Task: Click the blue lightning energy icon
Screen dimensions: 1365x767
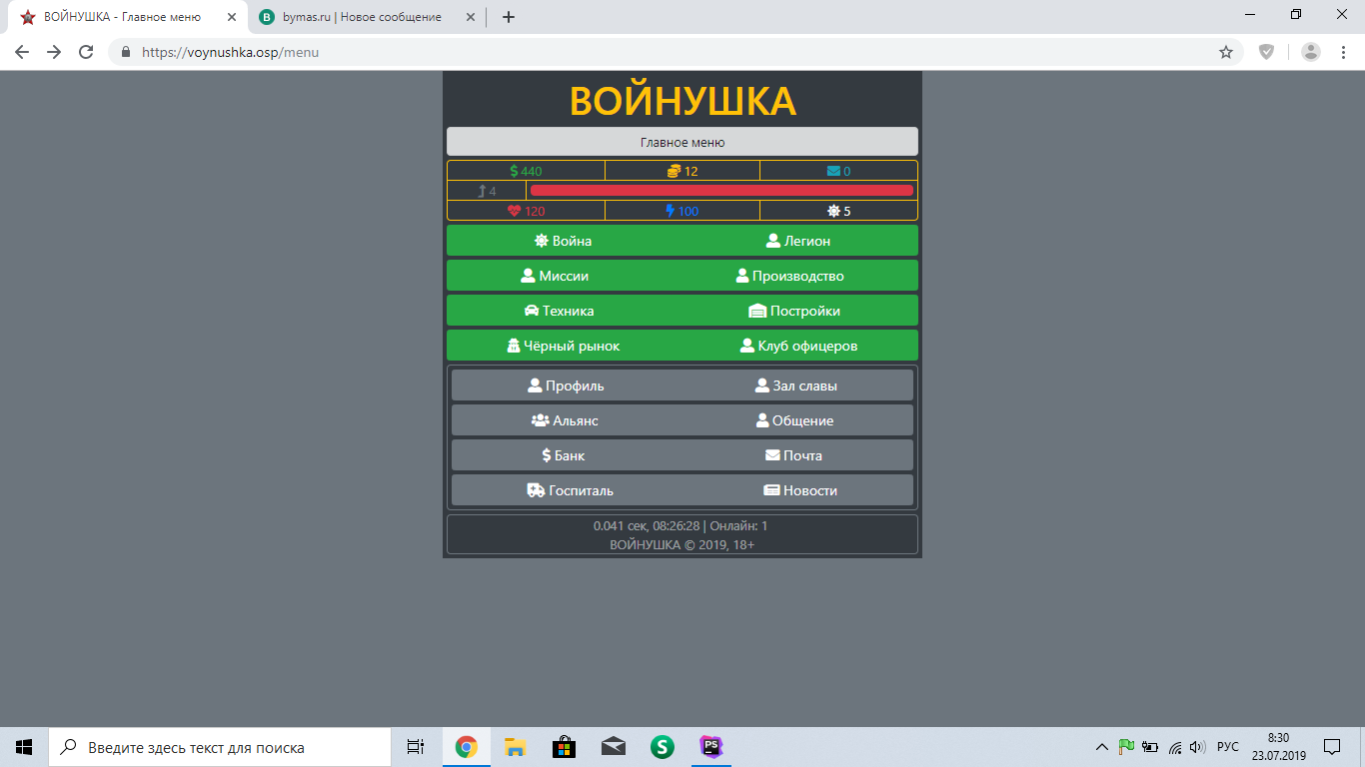Action: (x=671, y=211)
